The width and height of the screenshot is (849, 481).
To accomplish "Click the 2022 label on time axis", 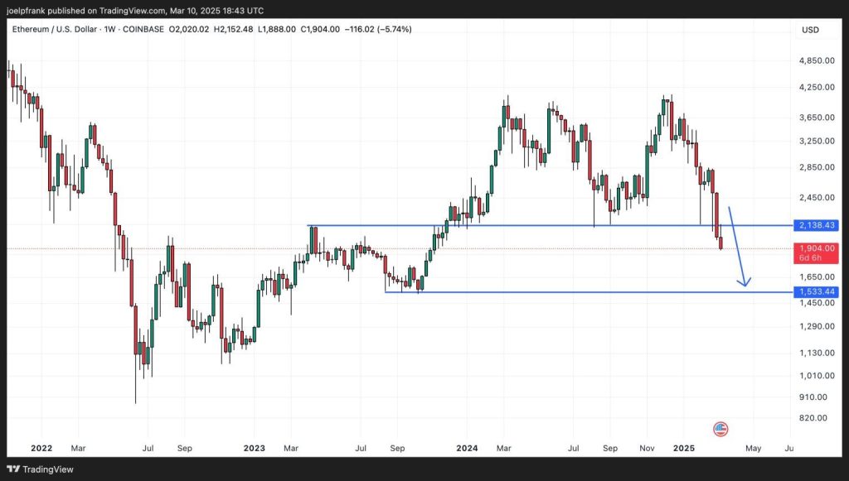I will pos(41,448).
